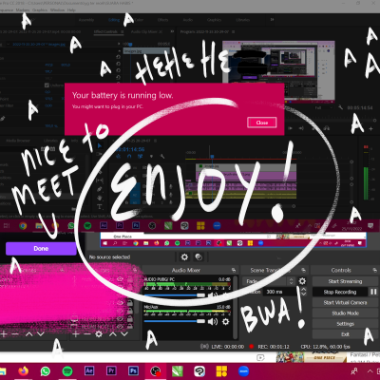Viewport: 380px width, 380px height.
Task: Open Program monitor wrench settings
Action: pyautogui.click(x=341, y=107)
